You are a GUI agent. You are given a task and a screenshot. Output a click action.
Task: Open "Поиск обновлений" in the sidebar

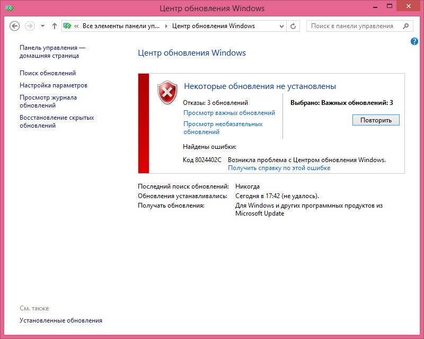(x=48, y=73)
